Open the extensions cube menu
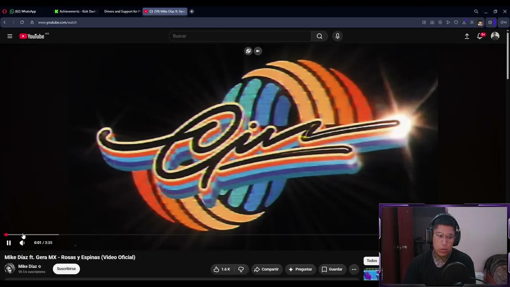The width and height of the screenshot is (510, 287). (490, 22)
